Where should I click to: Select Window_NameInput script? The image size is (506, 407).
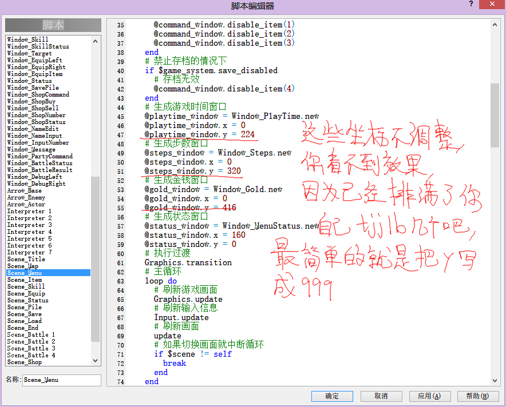point(34,135)
